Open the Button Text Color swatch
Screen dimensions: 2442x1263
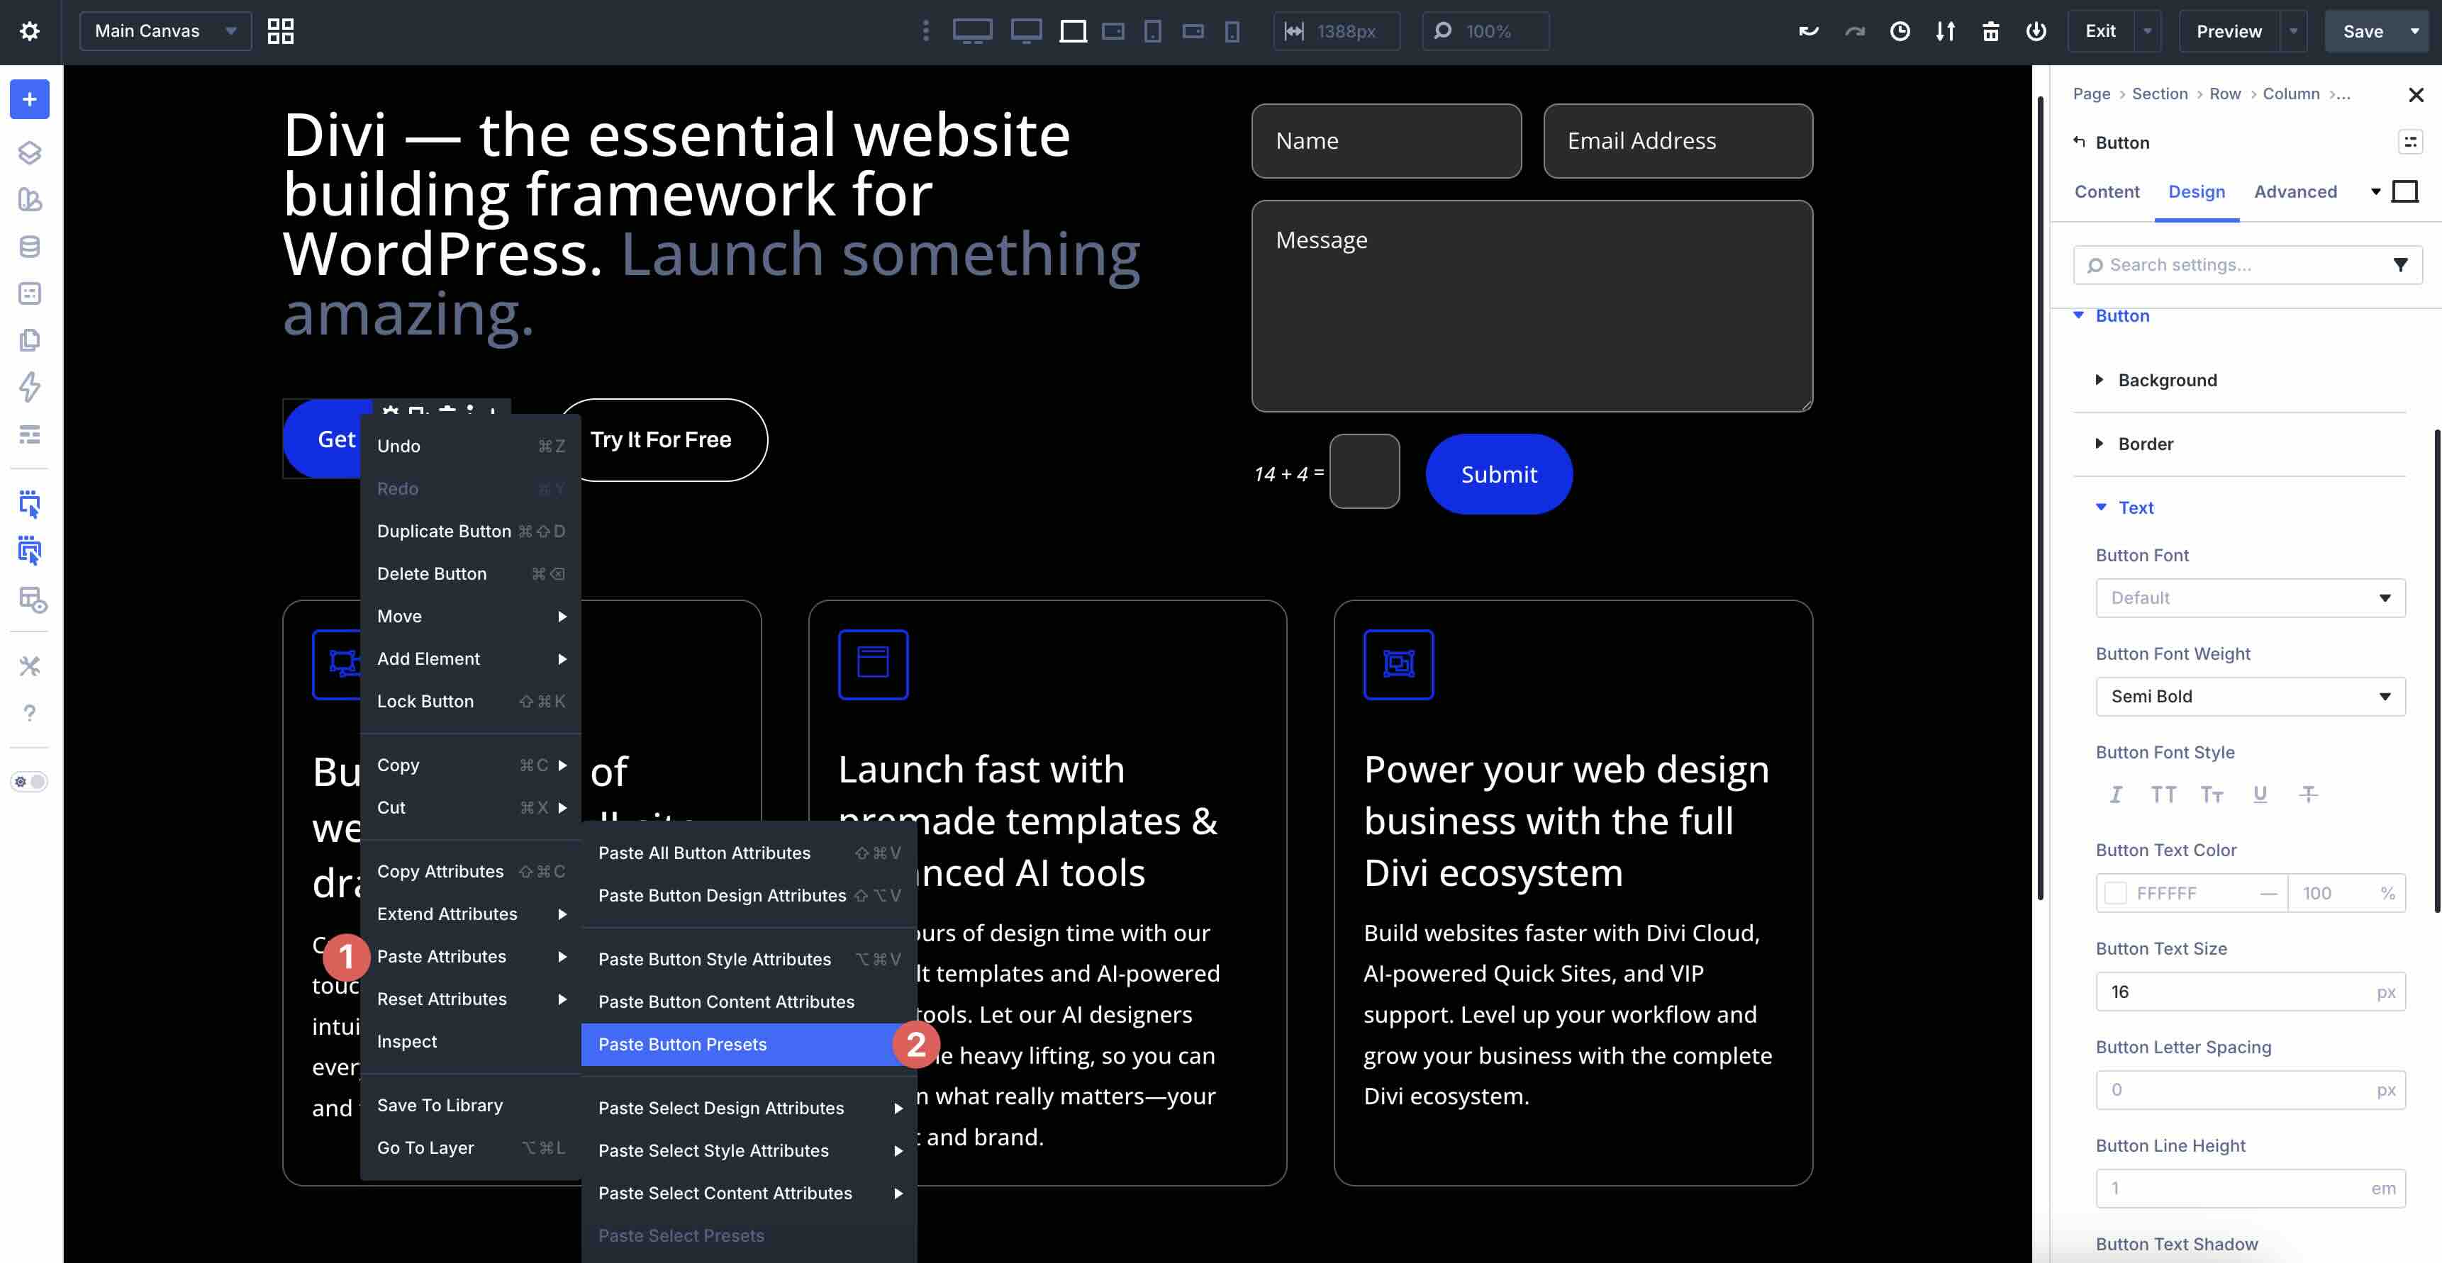(x=2115, y=894)
